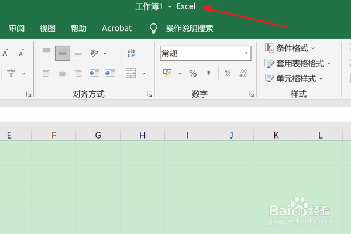The image size is (351, 234).
Task: Open 数字 dialog launcher
Action: pos(251,94)
